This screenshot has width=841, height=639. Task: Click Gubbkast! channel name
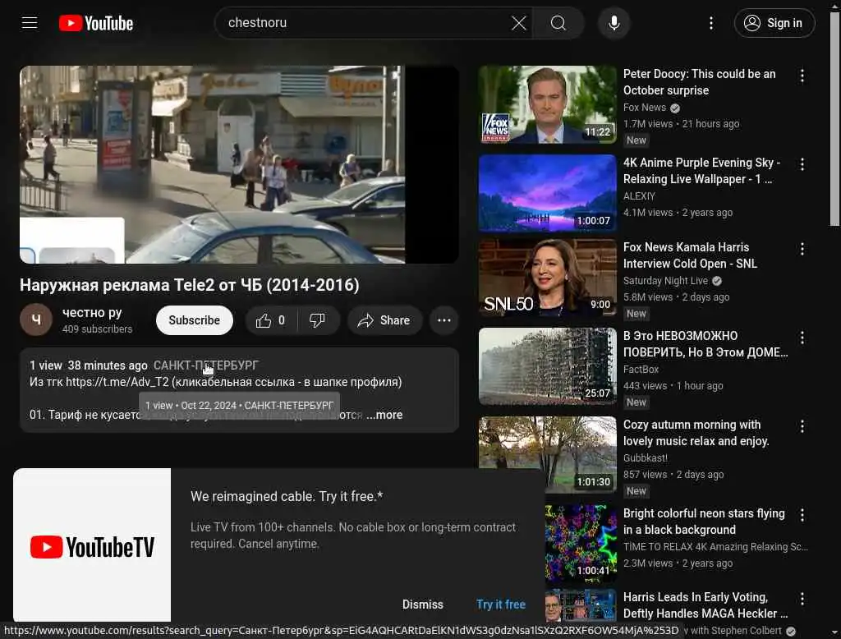pos(646,457)
